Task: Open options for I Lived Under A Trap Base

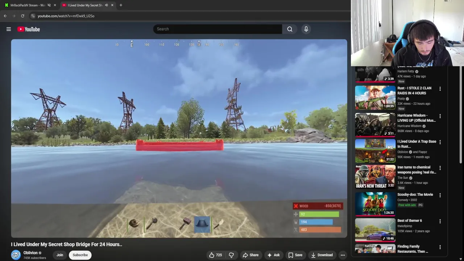Action: pyautogui.click(x=440, y=142)
